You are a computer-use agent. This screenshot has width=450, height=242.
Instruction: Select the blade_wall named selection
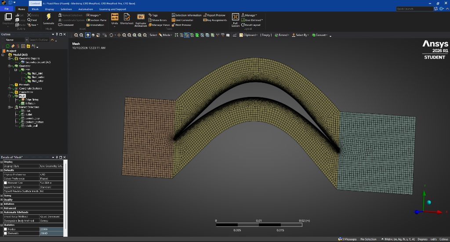31,126
